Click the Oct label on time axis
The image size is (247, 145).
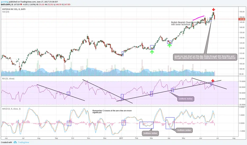point(73,138)
